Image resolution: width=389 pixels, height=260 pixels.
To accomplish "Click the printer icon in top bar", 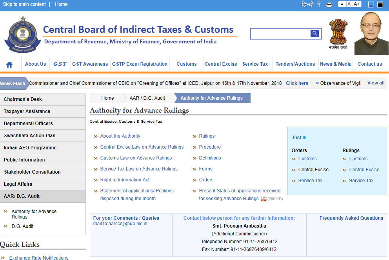I will (329, 4).
